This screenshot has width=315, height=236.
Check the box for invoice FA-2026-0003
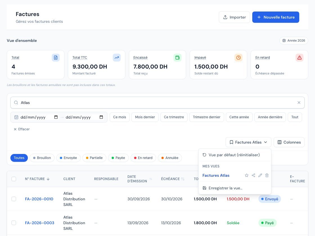coord(14,223)
